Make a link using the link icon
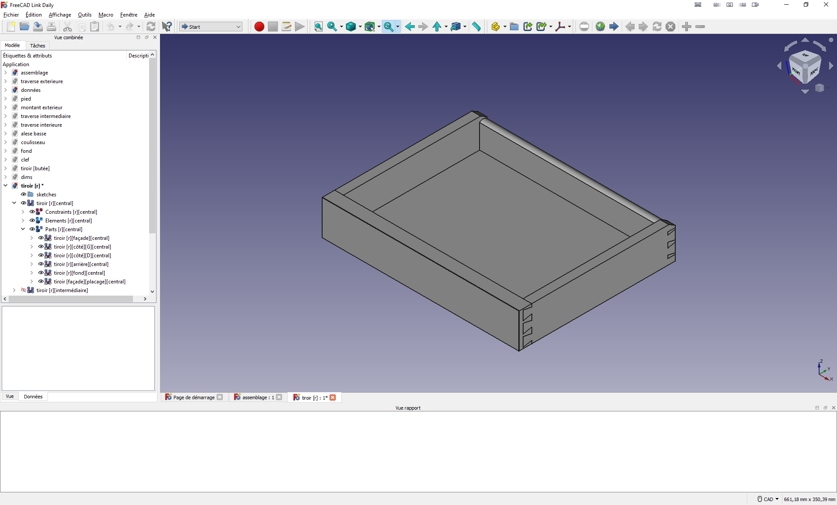 (527, 27)
